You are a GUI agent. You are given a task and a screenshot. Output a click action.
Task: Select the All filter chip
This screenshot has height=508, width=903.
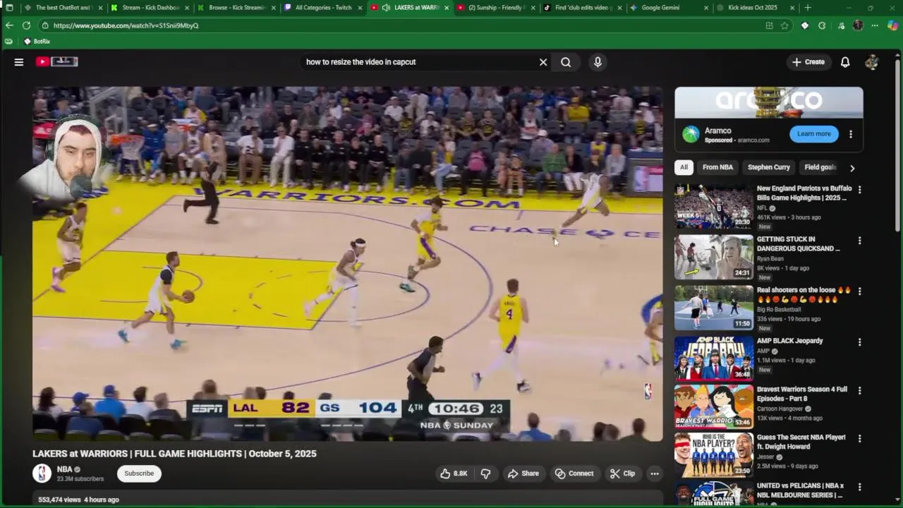click(x=684, y=167)
